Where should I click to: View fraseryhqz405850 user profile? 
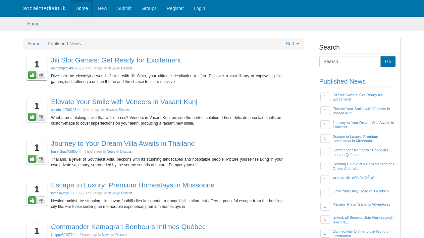pos(64,152)
